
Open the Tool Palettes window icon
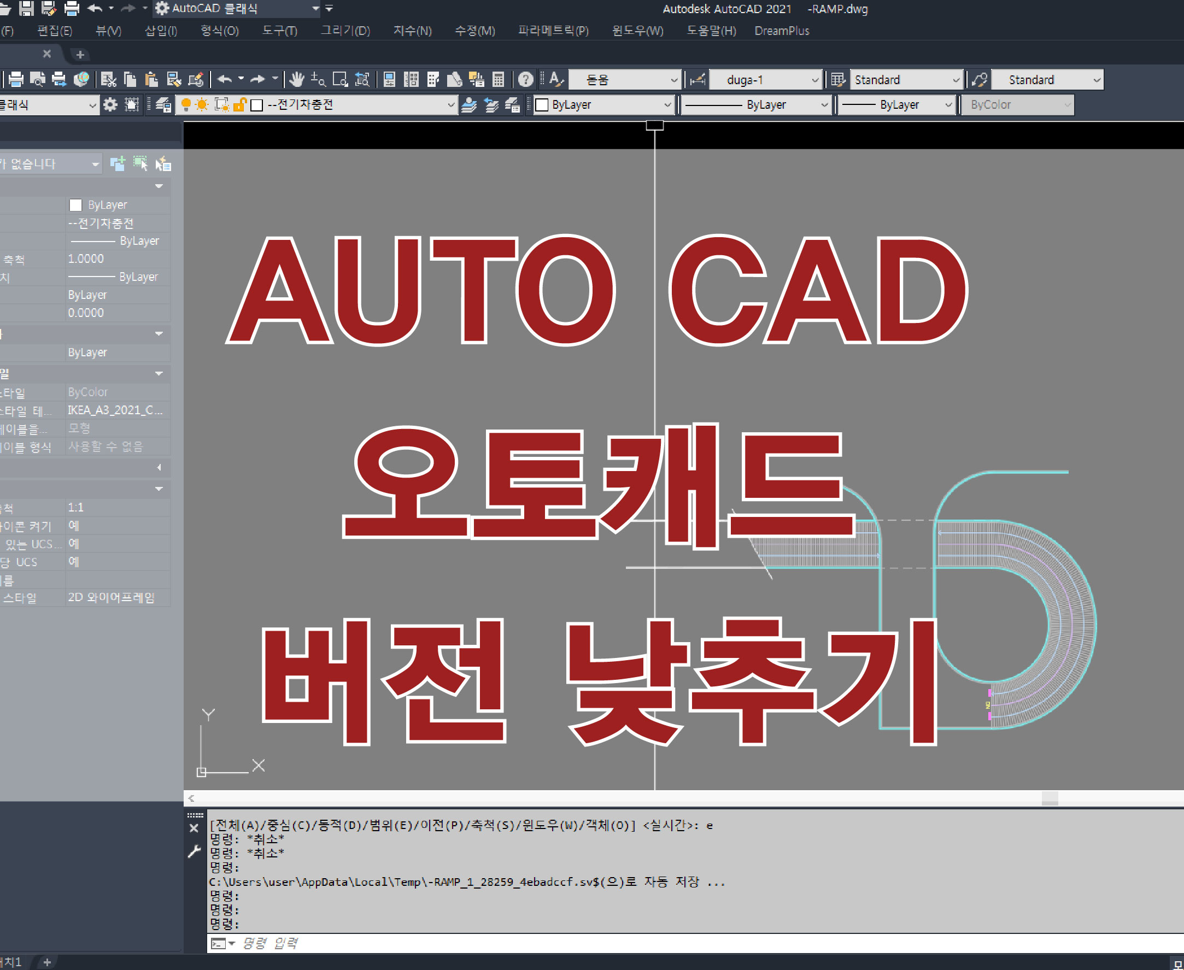(433, 80)
